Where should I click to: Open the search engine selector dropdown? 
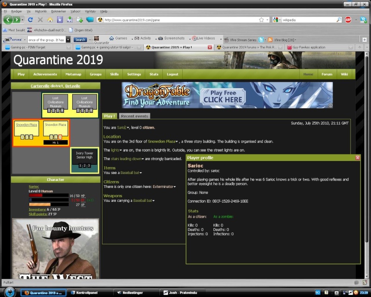pos(276,20)
